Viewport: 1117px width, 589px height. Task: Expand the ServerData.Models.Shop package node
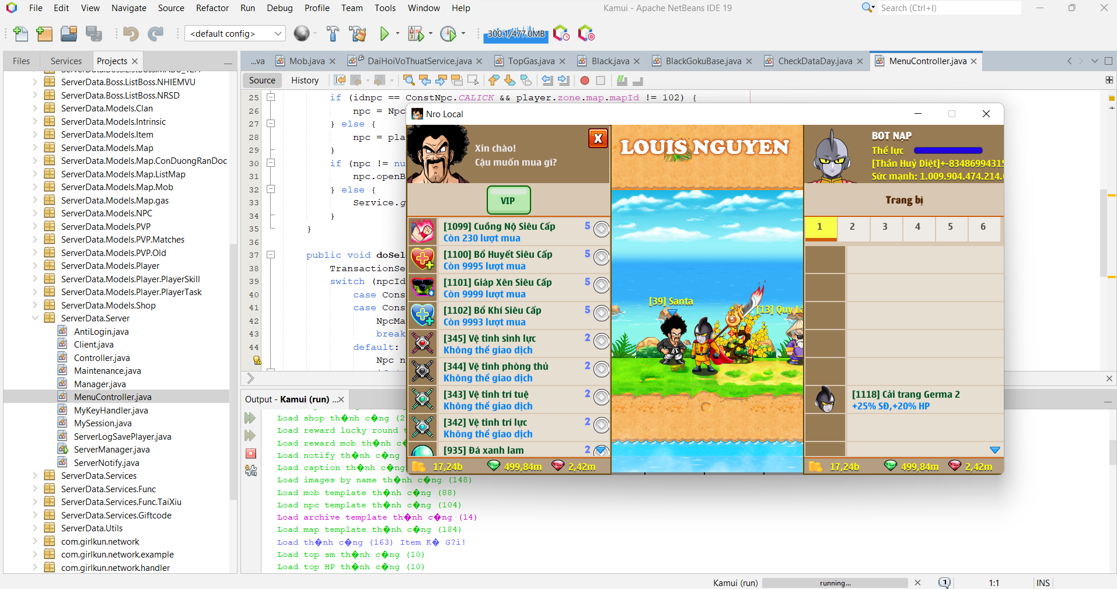35,306
